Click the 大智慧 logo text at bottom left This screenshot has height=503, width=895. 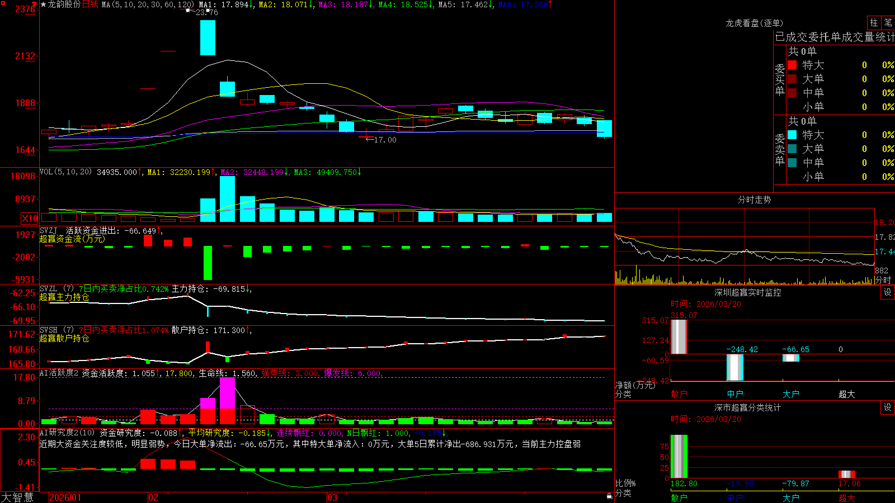click(x=17, y=497)
